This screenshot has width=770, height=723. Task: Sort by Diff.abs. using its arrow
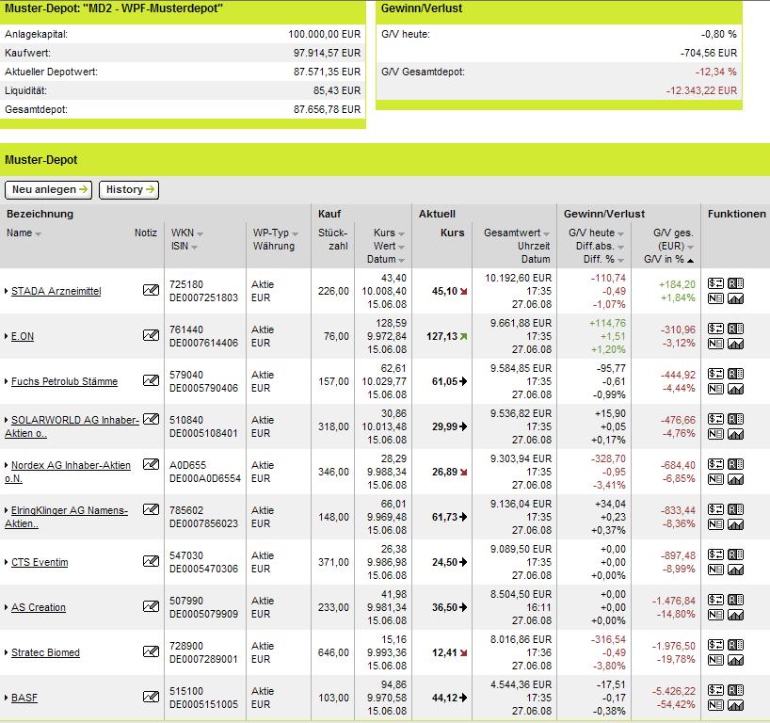click(620, 248)
